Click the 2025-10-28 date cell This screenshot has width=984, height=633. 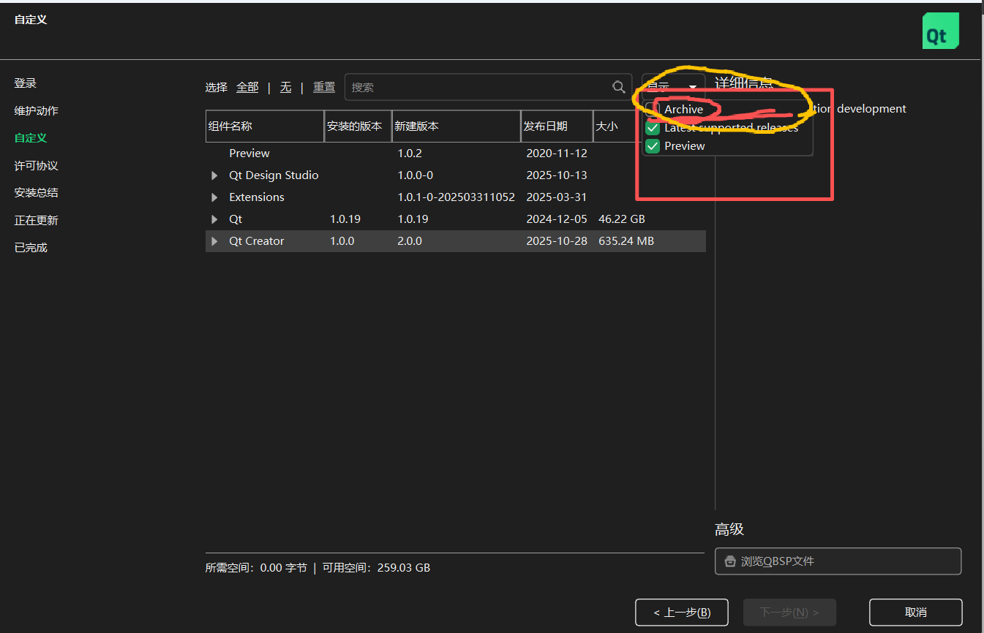tap(557, 241)
